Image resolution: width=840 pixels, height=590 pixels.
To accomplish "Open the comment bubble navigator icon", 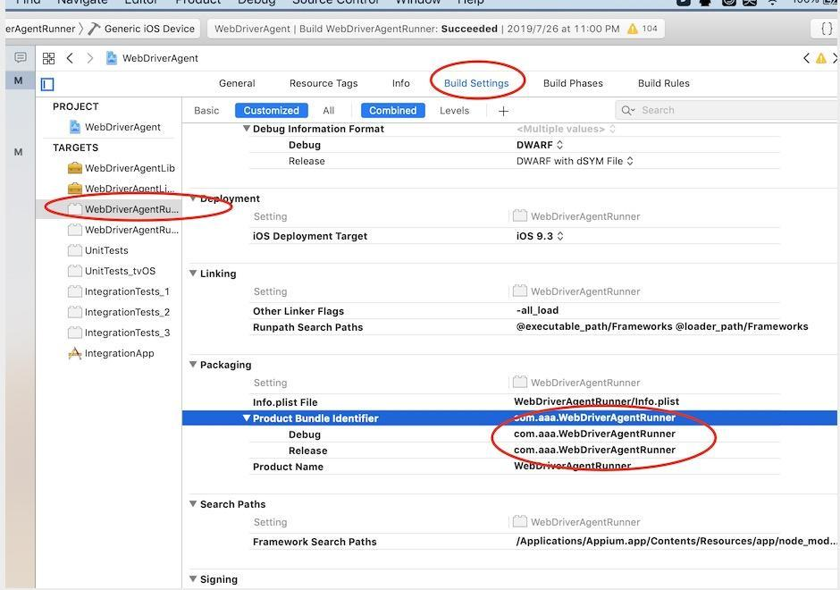I will pyautogui.click(x=21, y=57).
